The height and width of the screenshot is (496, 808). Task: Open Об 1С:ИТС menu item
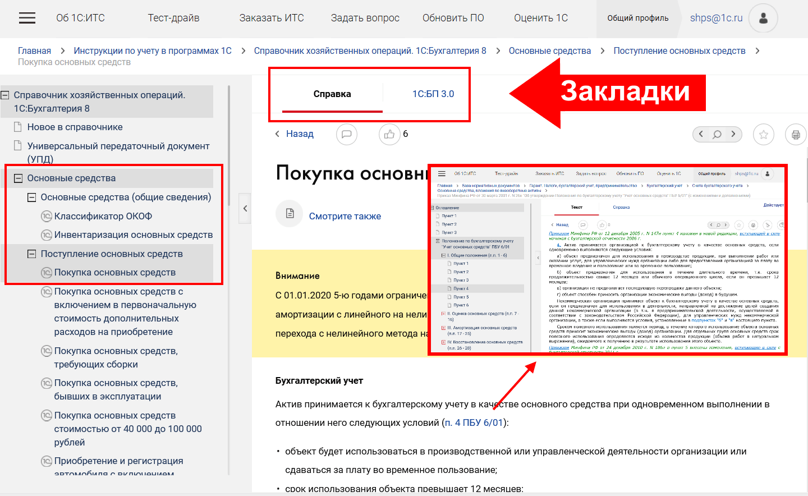[80, 18]
